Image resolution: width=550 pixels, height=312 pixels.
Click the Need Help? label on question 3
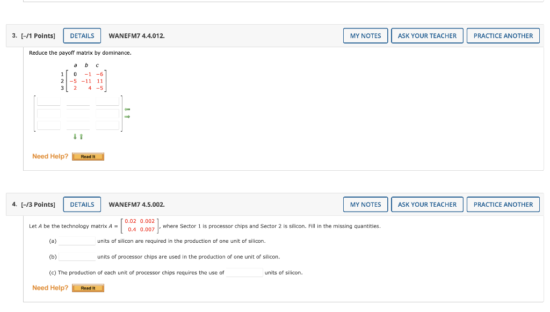tap(49, 156)
